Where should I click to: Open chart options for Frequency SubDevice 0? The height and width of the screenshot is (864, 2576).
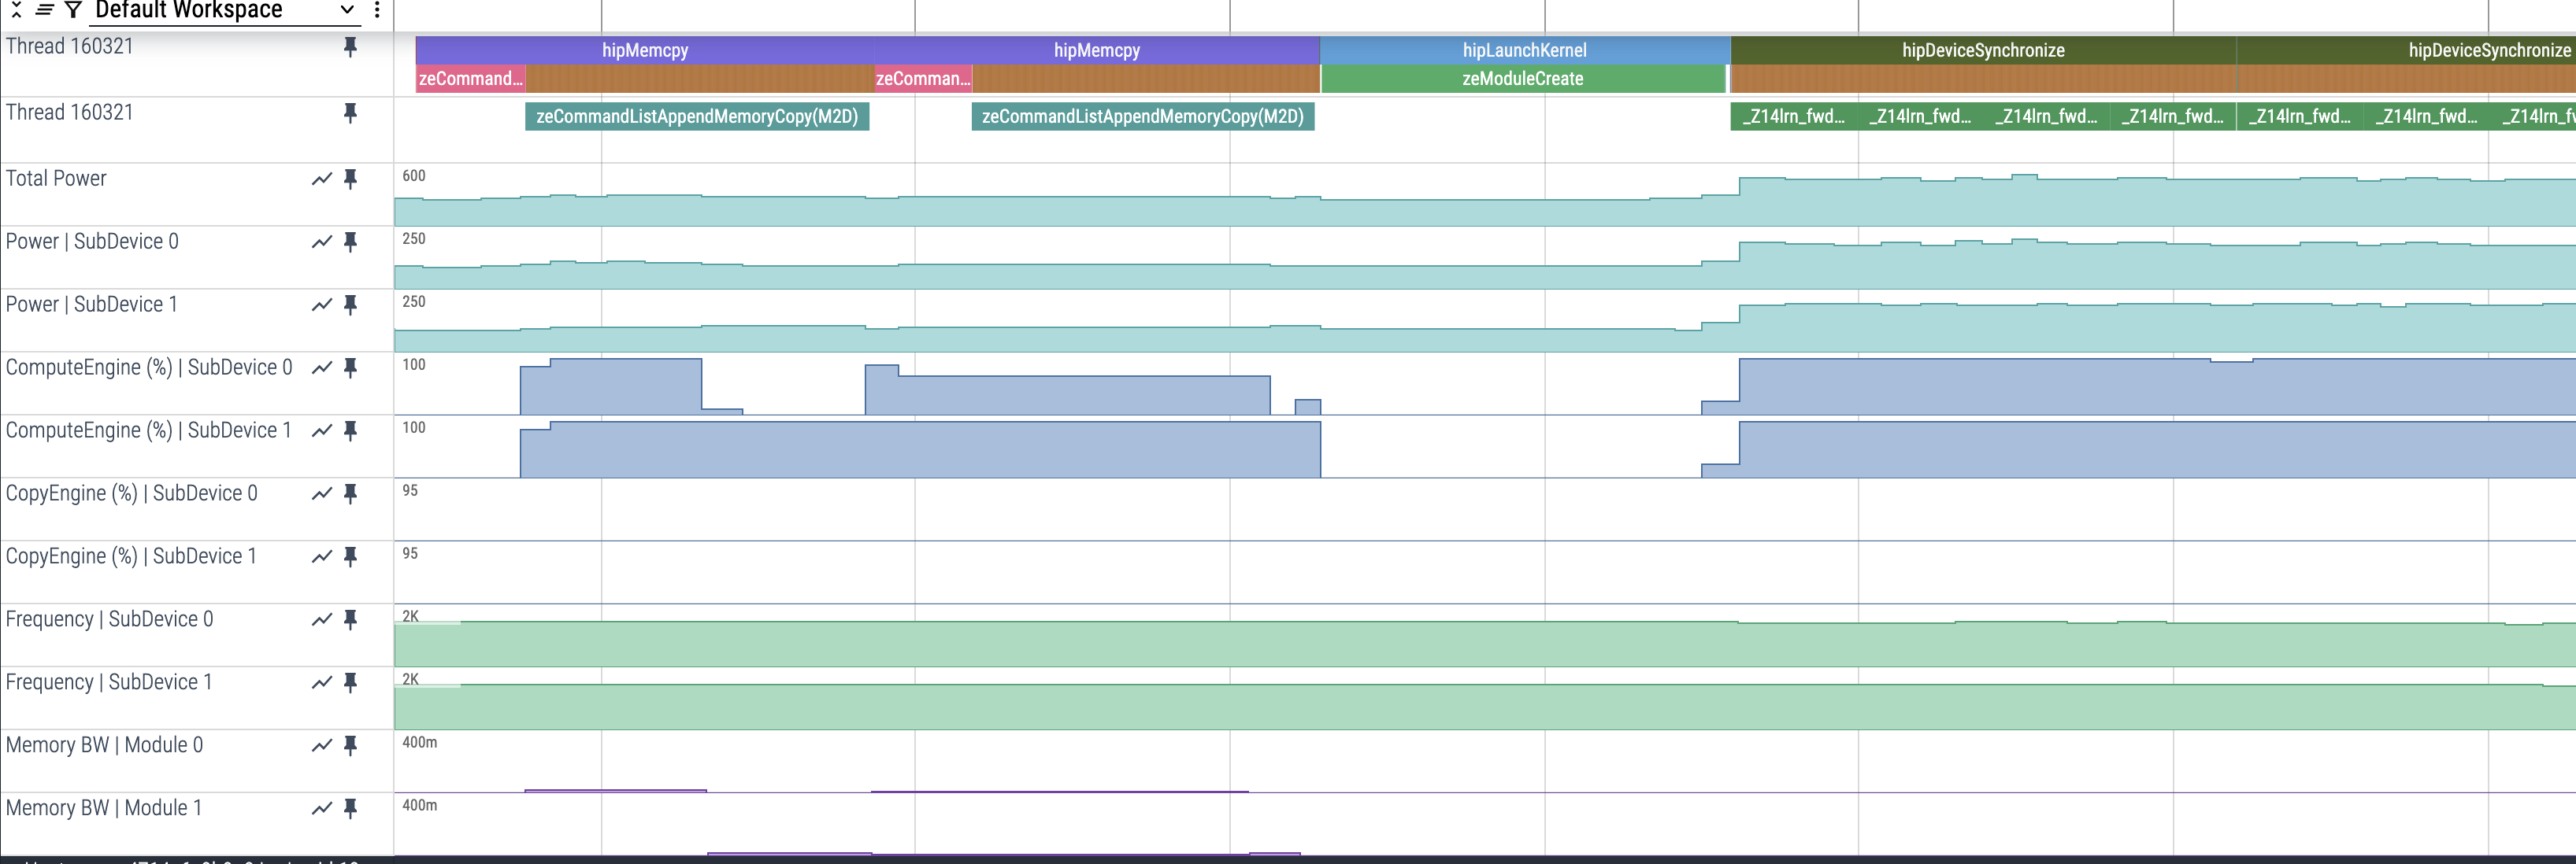(321, 619)
